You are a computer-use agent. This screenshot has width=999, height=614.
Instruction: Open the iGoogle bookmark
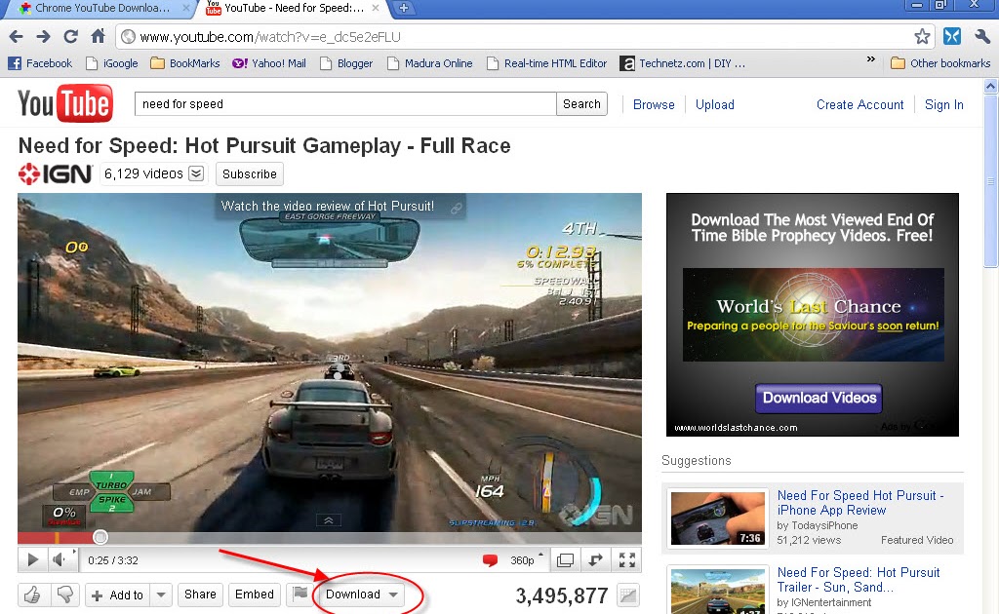(x=112, y=63)
